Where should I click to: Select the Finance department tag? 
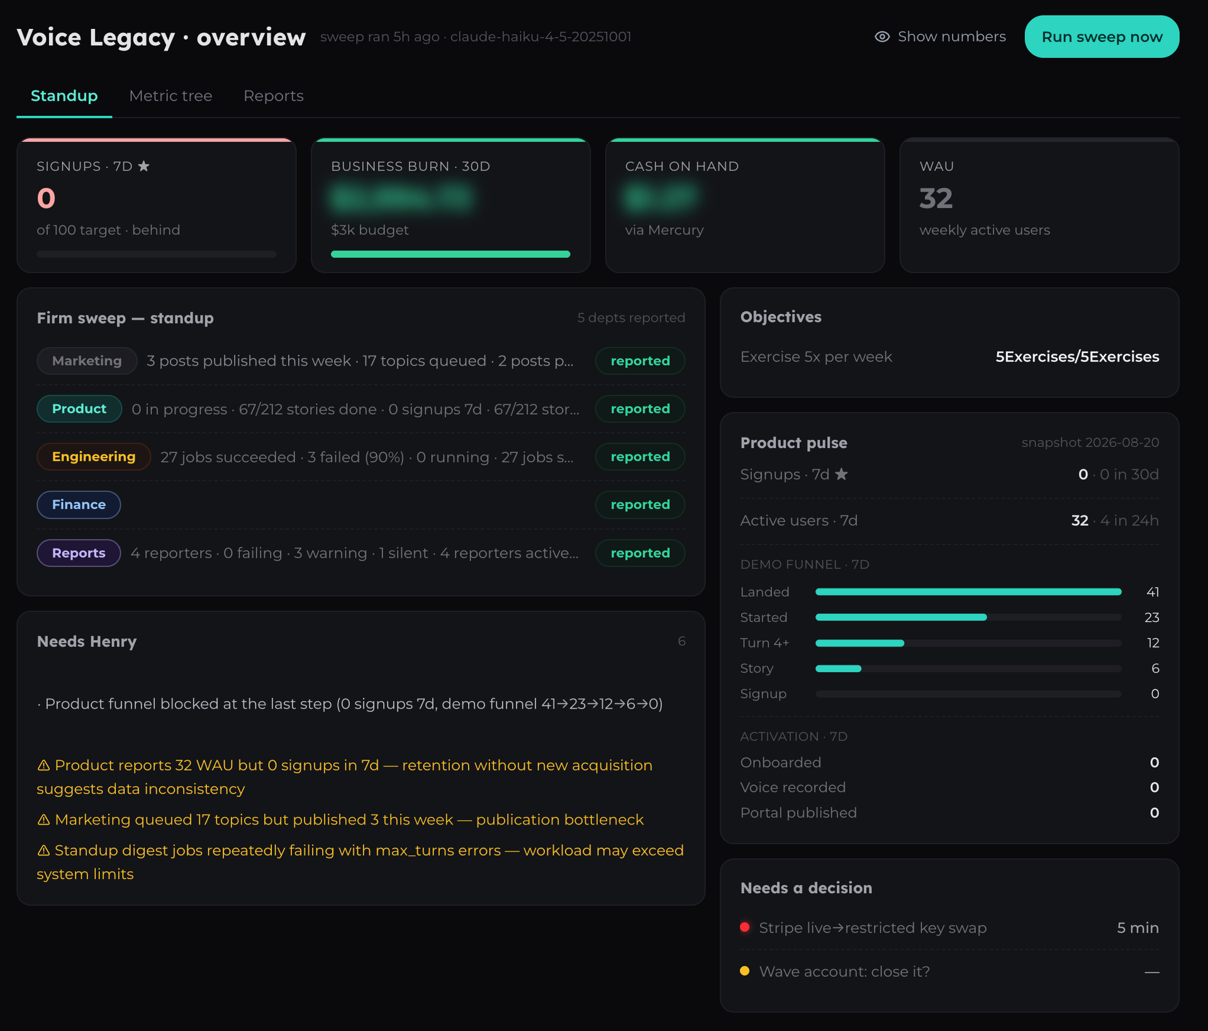click(79, 504)
